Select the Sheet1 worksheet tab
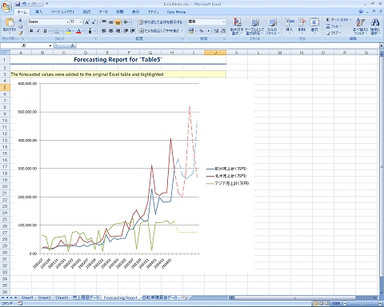This screenshot has width=384, height=307. (27, 297)
